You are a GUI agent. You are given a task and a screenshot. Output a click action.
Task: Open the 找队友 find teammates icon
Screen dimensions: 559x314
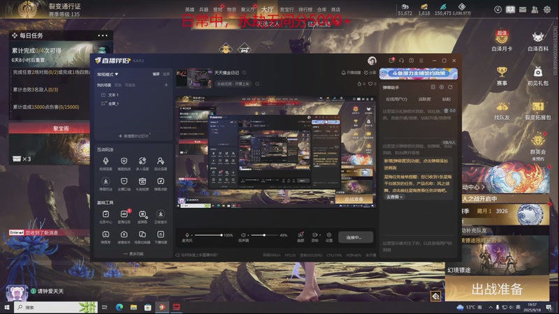click(502, 107)
